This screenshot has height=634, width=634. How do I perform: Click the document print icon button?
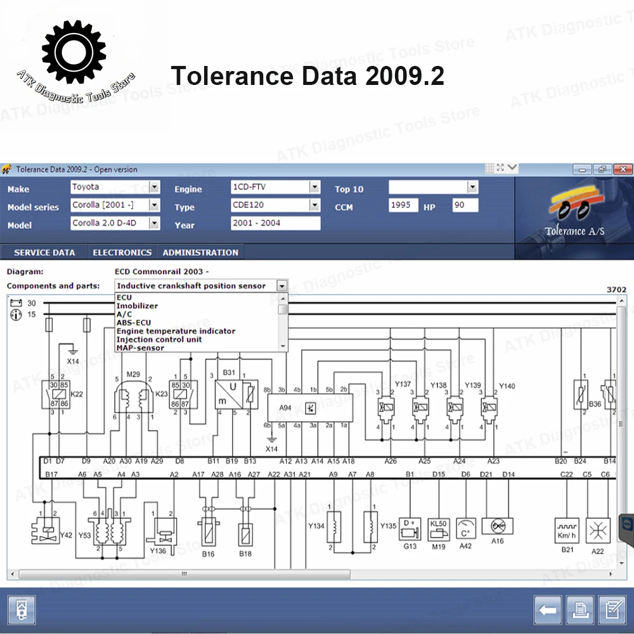tap(580, 609)
